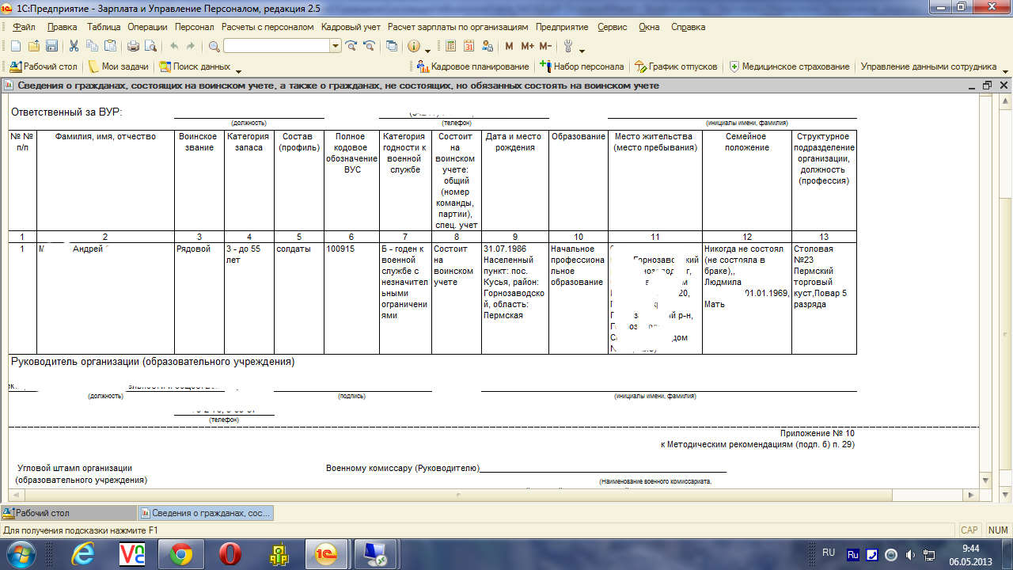Click the Copy toolbar icon
1013x570 pixels.
[93, 46]
